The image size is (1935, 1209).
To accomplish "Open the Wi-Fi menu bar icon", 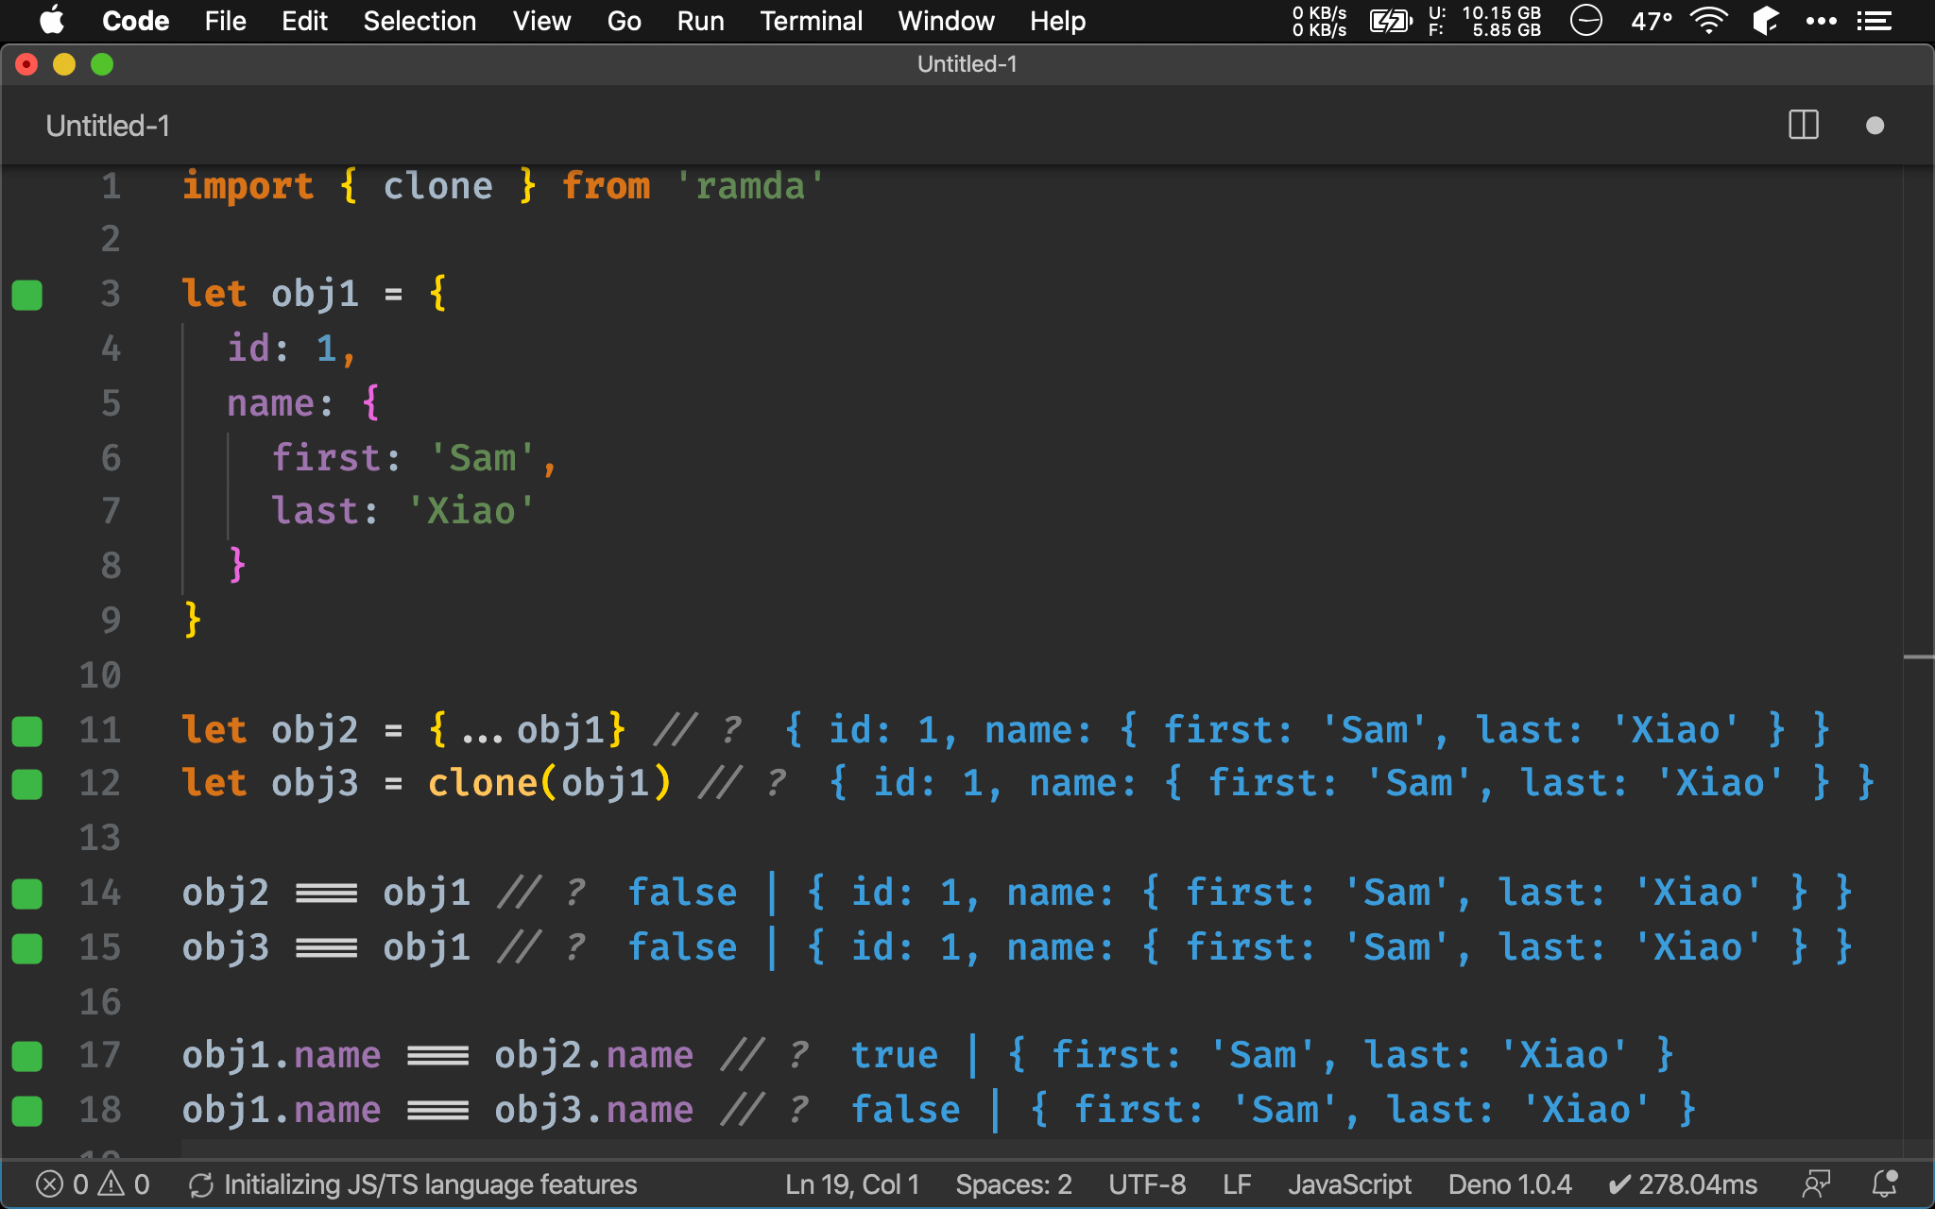I will coord(1708,21).
